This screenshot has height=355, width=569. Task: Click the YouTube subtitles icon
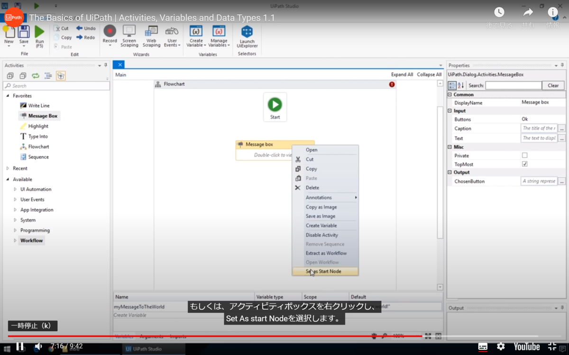tap(483, 346)
